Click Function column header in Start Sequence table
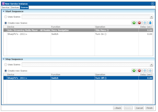Viewport: 158px width, 112px height. click(73, 27)
